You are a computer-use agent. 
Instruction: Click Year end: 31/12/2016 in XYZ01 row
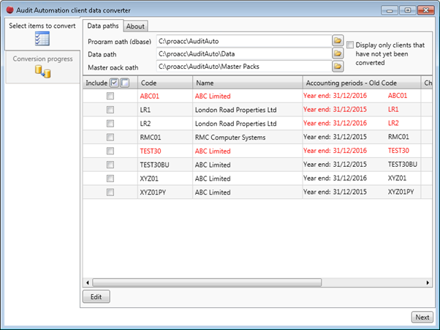(335, 178)
